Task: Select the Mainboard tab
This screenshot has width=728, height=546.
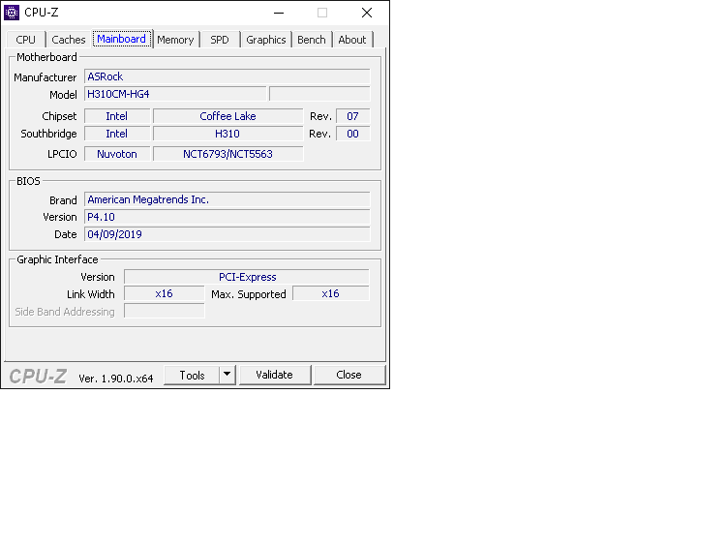Action: pos(122,39)
